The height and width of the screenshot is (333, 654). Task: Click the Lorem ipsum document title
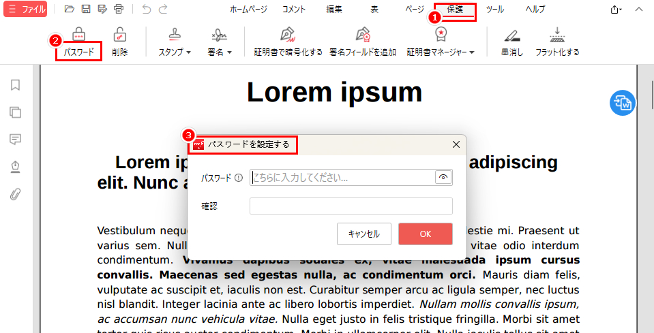[x=335, y=92]
